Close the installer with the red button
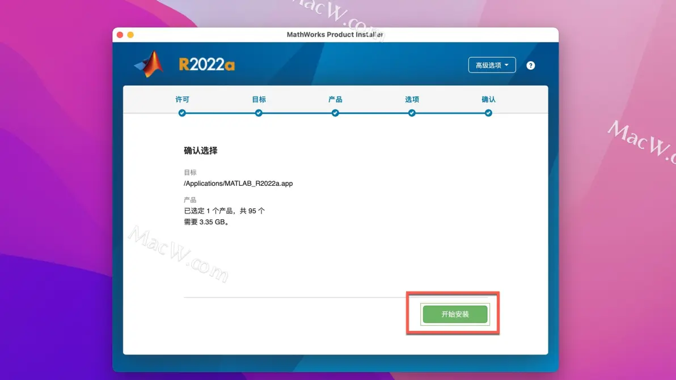The width and height of the screenshot is (676, 380). [120, 35]
